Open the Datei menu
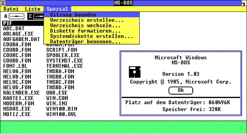This screenshot has height=134, width=247. point(11,9)
